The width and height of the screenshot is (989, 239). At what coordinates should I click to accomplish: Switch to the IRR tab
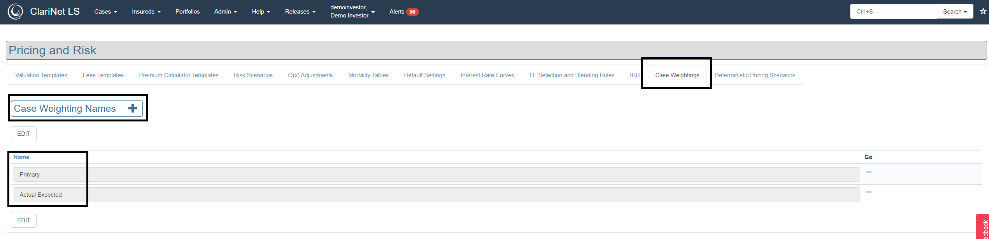point(635,75)
